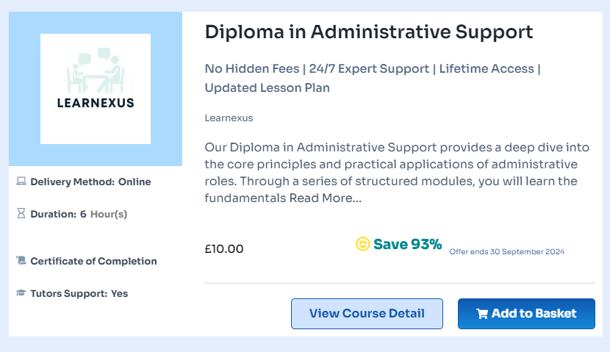Click the Save 93% label

pos(407,244)
